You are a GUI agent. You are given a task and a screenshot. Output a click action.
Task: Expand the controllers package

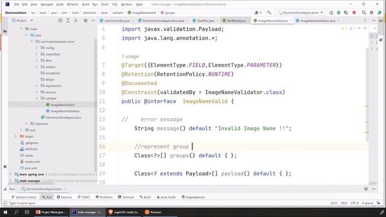pos(36,54)
